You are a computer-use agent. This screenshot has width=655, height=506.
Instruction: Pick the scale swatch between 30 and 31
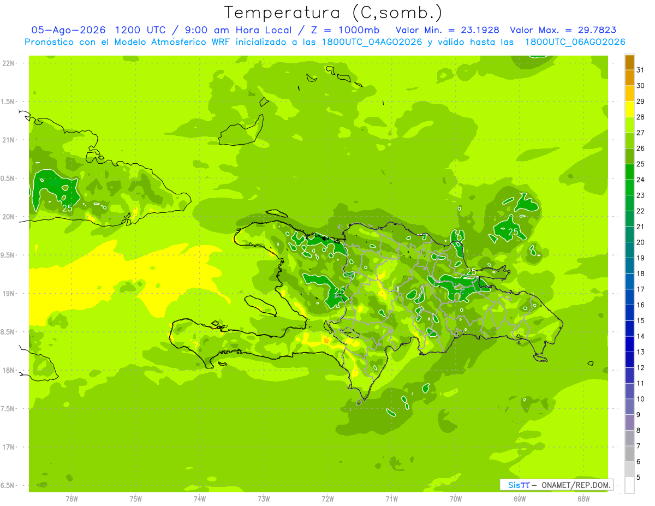point(629,78)
